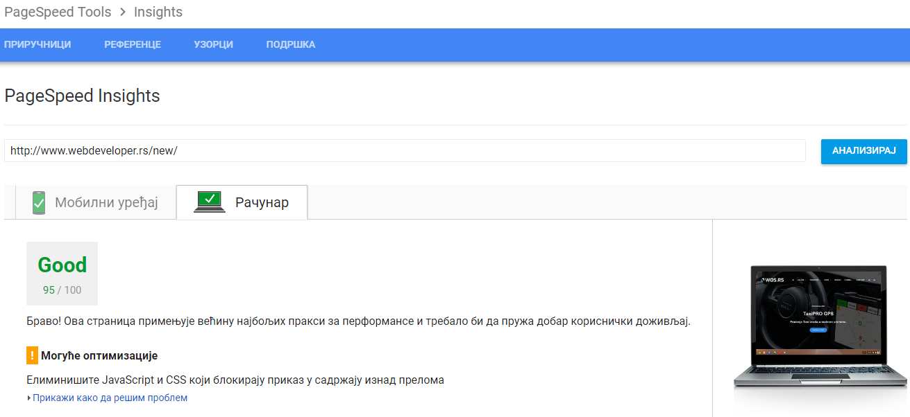Viewport: 910px width, 417px height.
Task: Click the Good 95/100 score box
Action: (62, 274)
